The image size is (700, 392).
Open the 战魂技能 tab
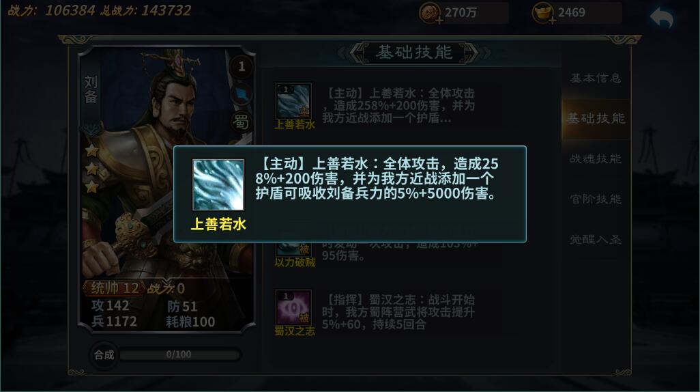point(596,158)
